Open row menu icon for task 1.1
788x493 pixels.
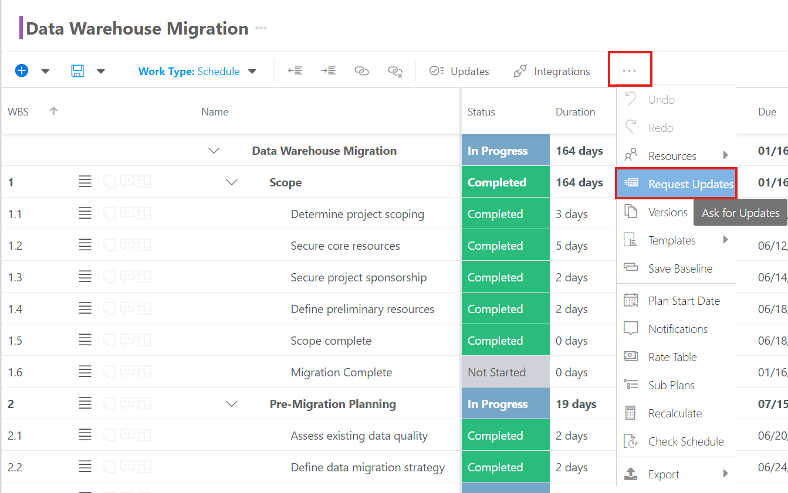pyautogui.click(x=85, y=214)
